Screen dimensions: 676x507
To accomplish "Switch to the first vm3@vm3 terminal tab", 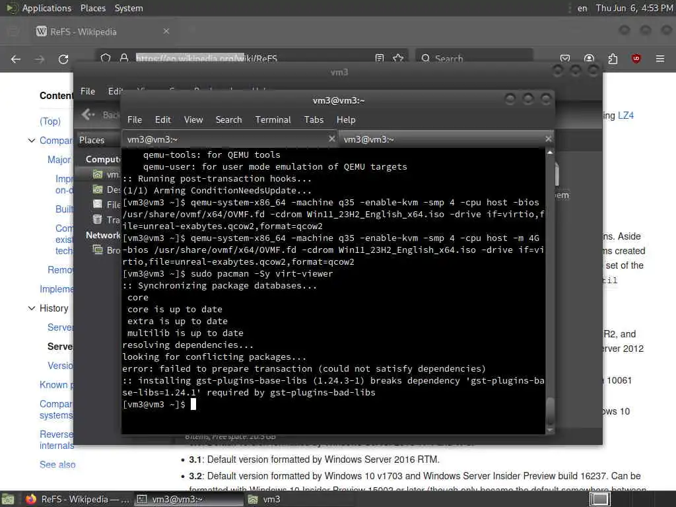I will coord(229,139).
